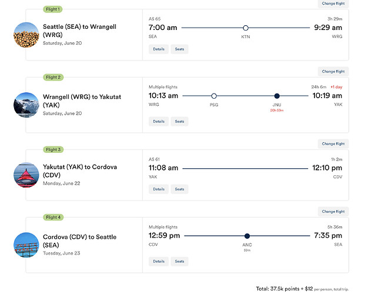View Details for Yakutat to Cordova flight
The height and width of the screenshot is (294, 365).
(159, 189)
